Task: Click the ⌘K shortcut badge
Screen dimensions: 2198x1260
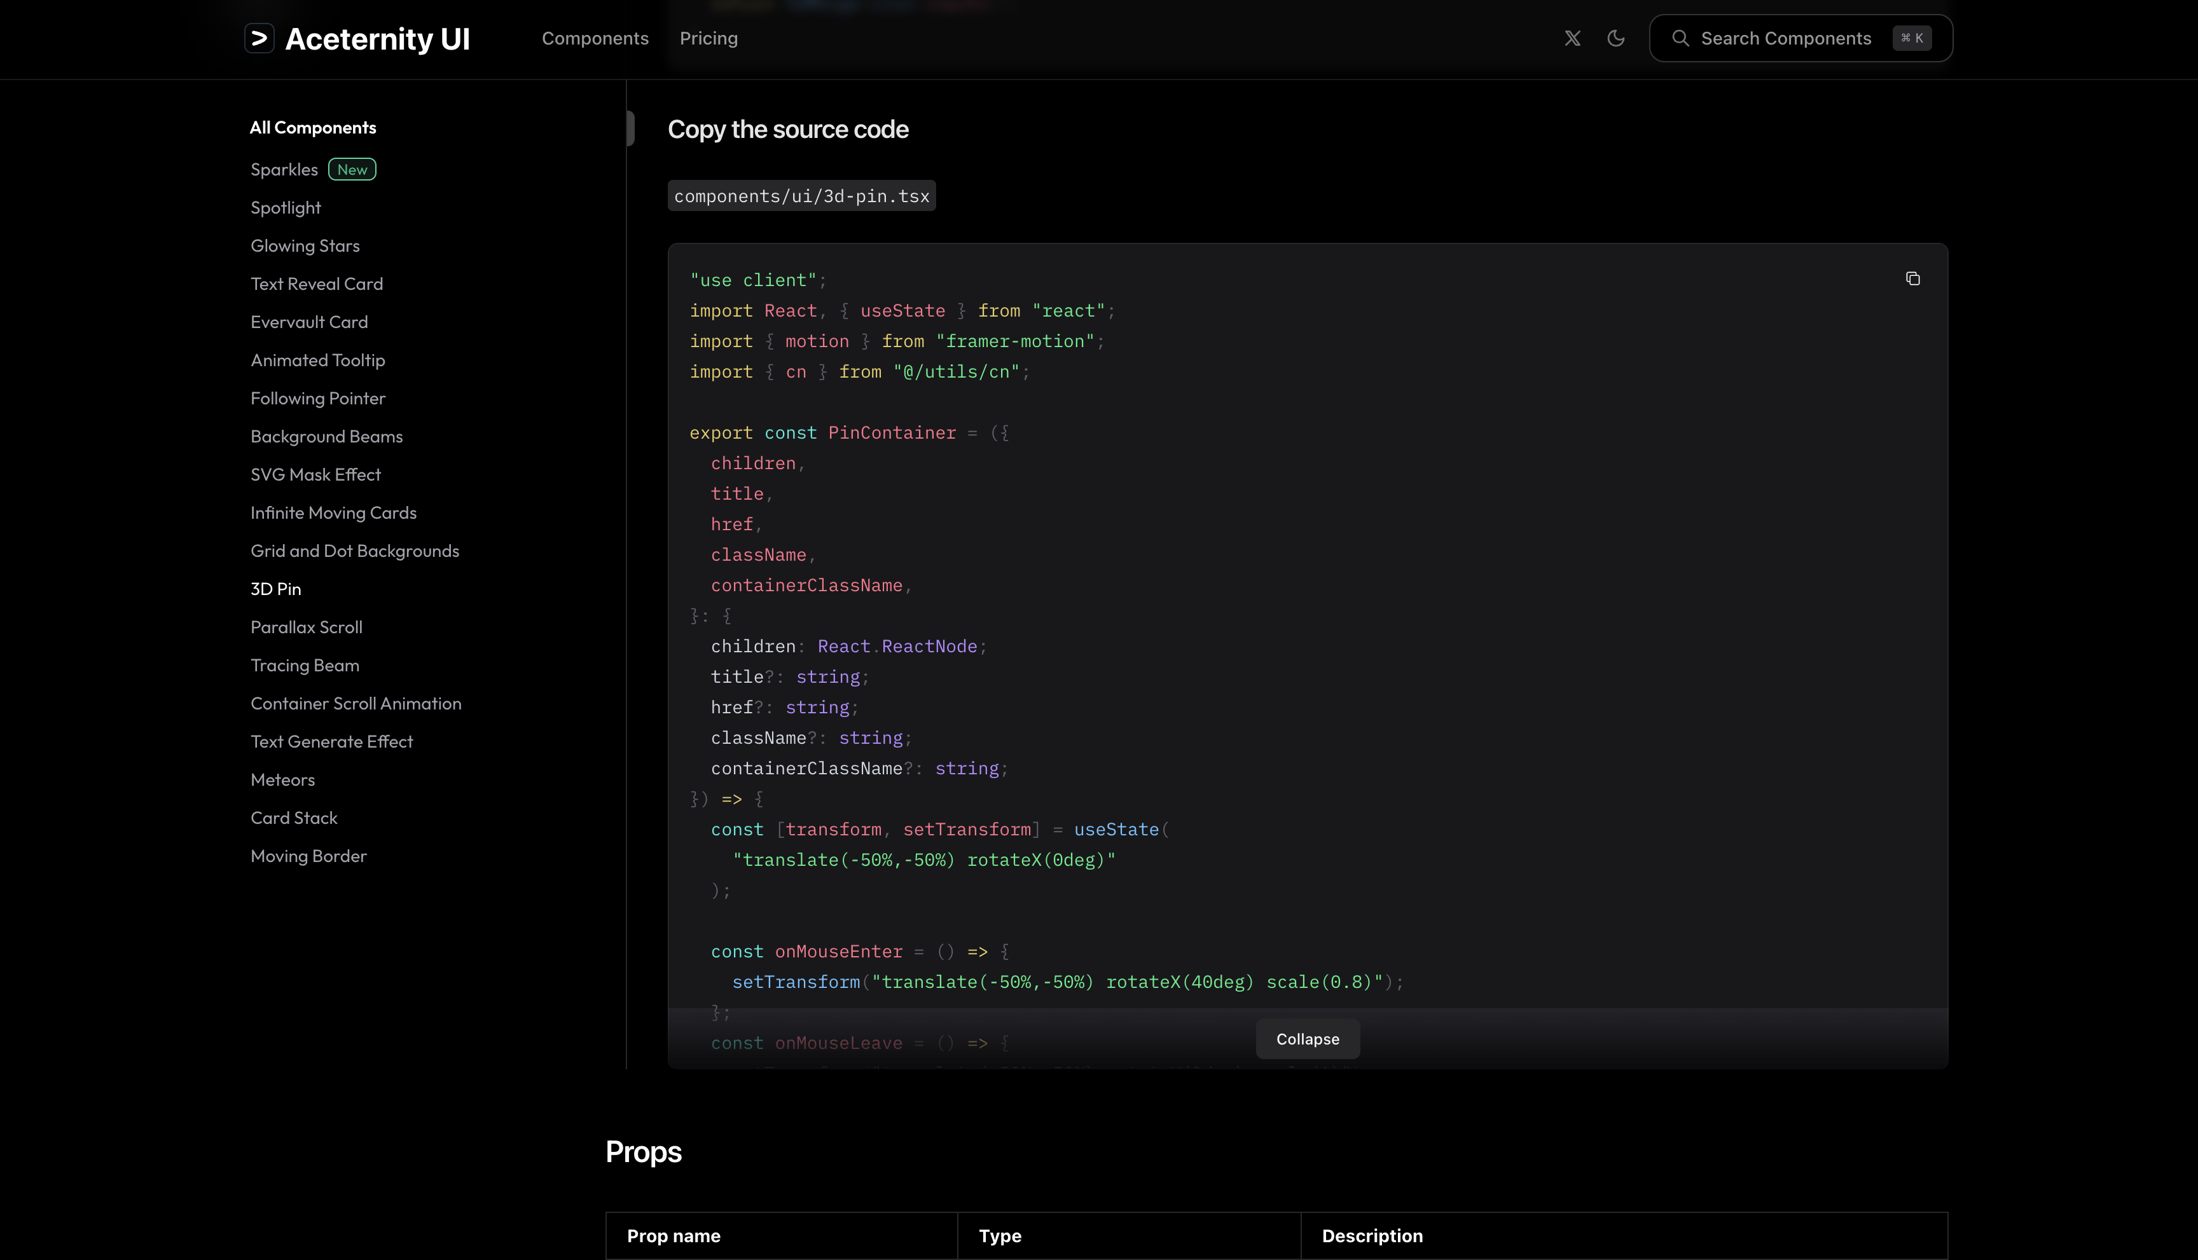Action: [1911, 38]
